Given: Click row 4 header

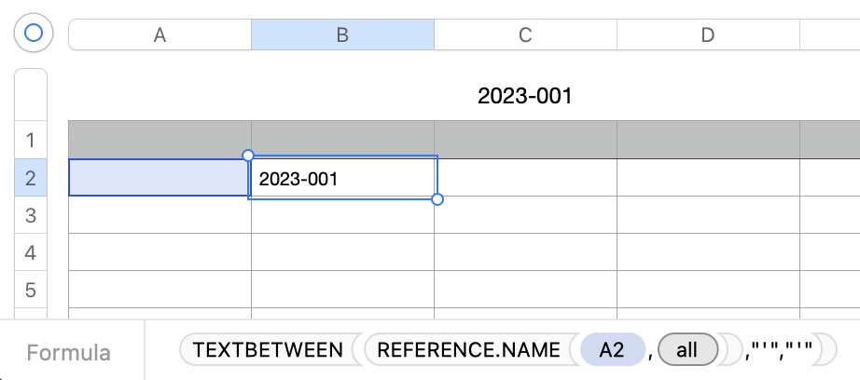Looking at the screenshot, I should point(31,252).
